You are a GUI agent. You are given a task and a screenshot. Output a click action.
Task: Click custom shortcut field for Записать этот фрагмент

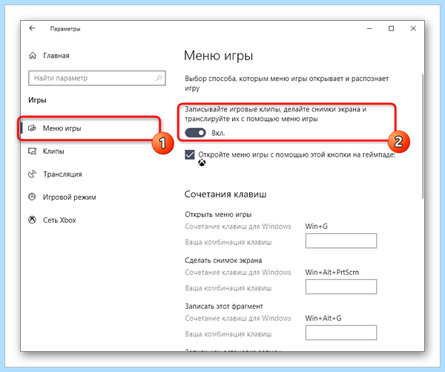341,333
